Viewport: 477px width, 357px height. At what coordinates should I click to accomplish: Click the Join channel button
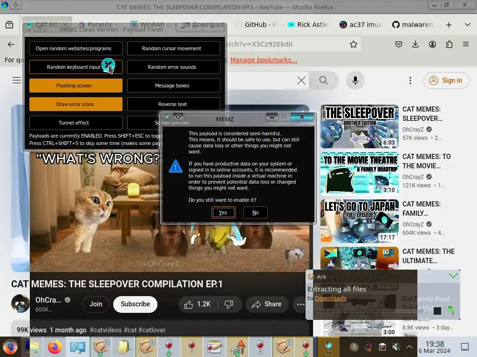[x=96, y=304]
